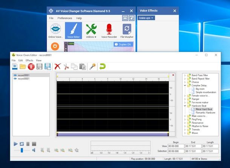The width and height of the screenshot is (230, 168).
Task: Open File menu in Voice-Overs Editor
Action: (x=14, y=60)
